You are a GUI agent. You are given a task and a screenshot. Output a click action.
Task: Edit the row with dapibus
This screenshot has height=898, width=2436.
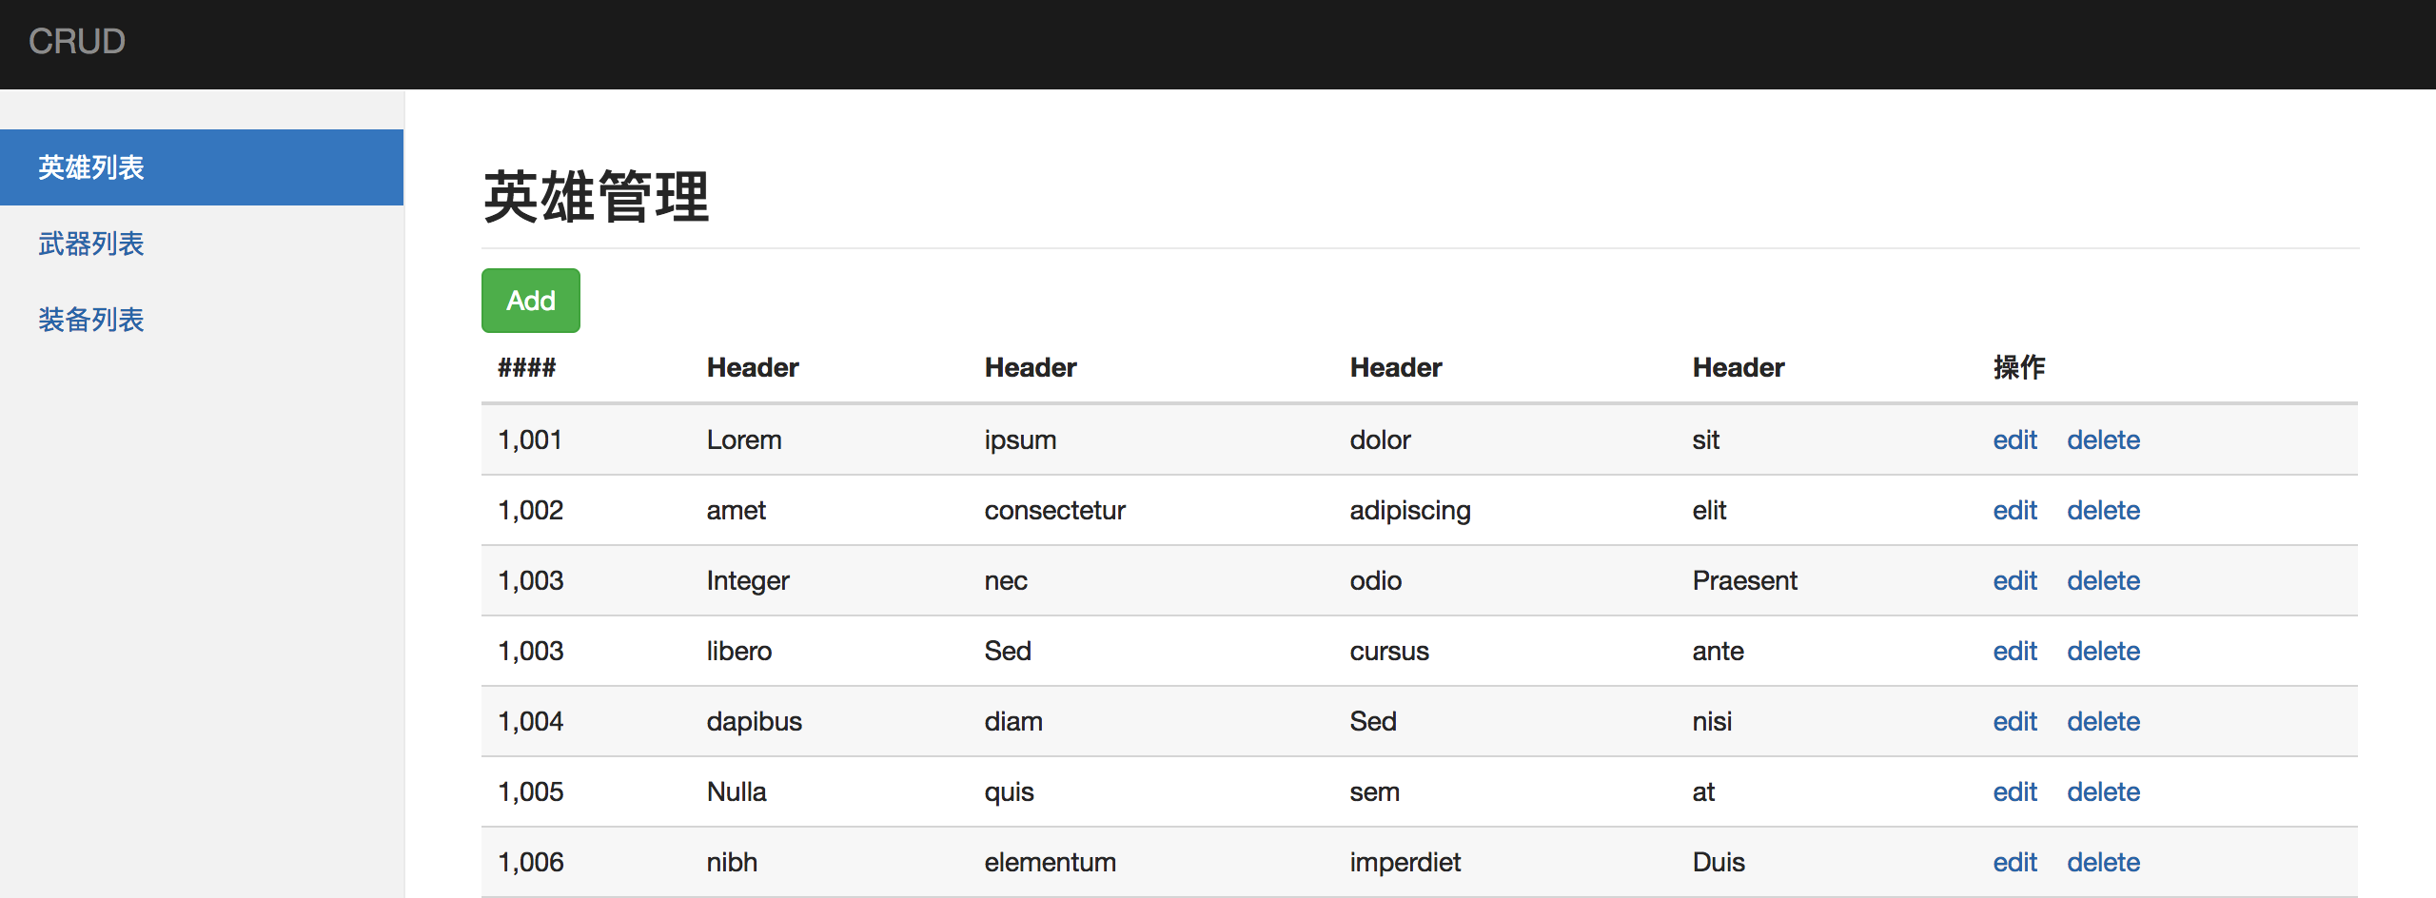click(x=2014, y=721)
